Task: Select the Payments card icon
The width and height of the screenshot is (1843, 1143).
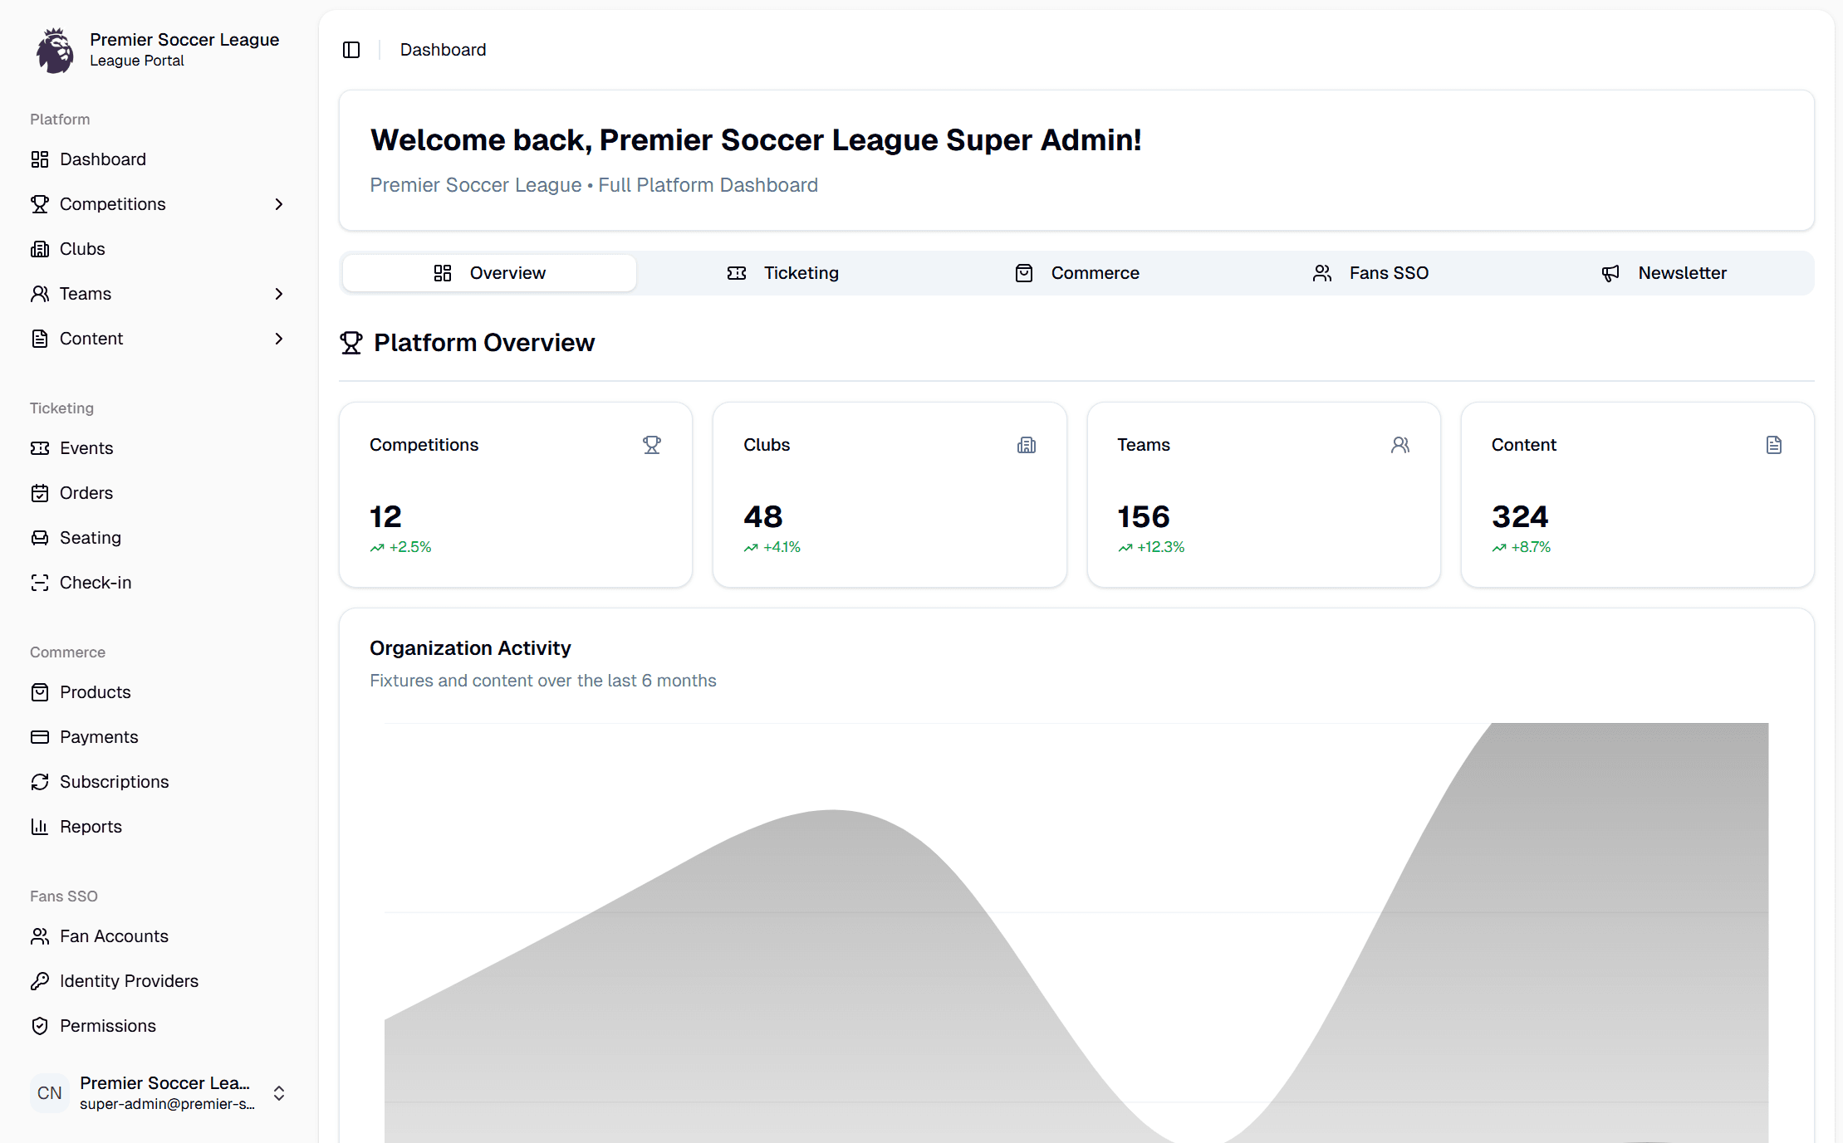Action: 41,736
